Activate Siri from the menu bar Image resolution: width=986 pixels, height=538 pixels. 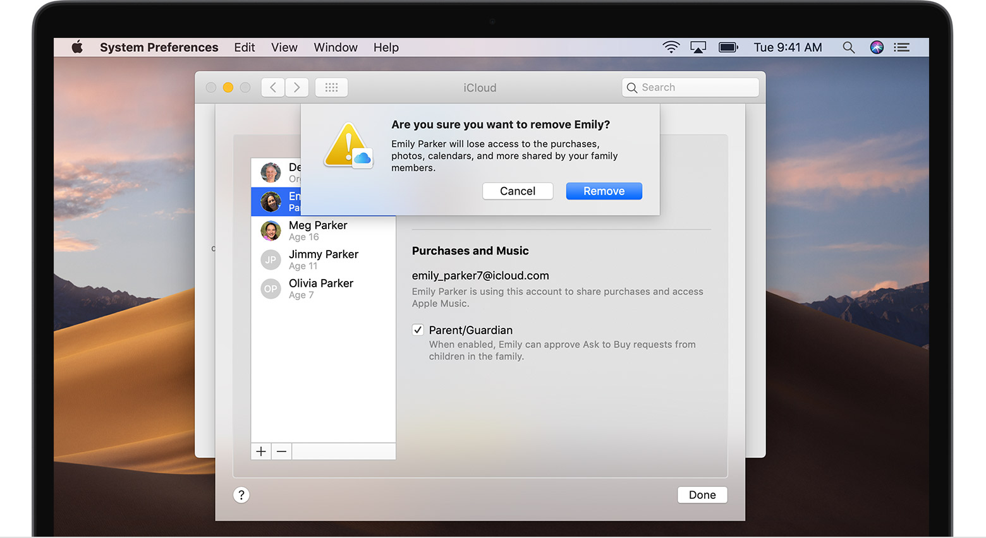[x=877, y=47]
